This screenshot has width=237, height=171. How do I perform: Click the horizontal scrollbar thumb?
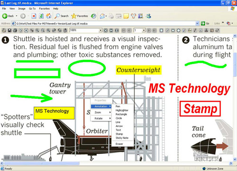coord(42,163)
